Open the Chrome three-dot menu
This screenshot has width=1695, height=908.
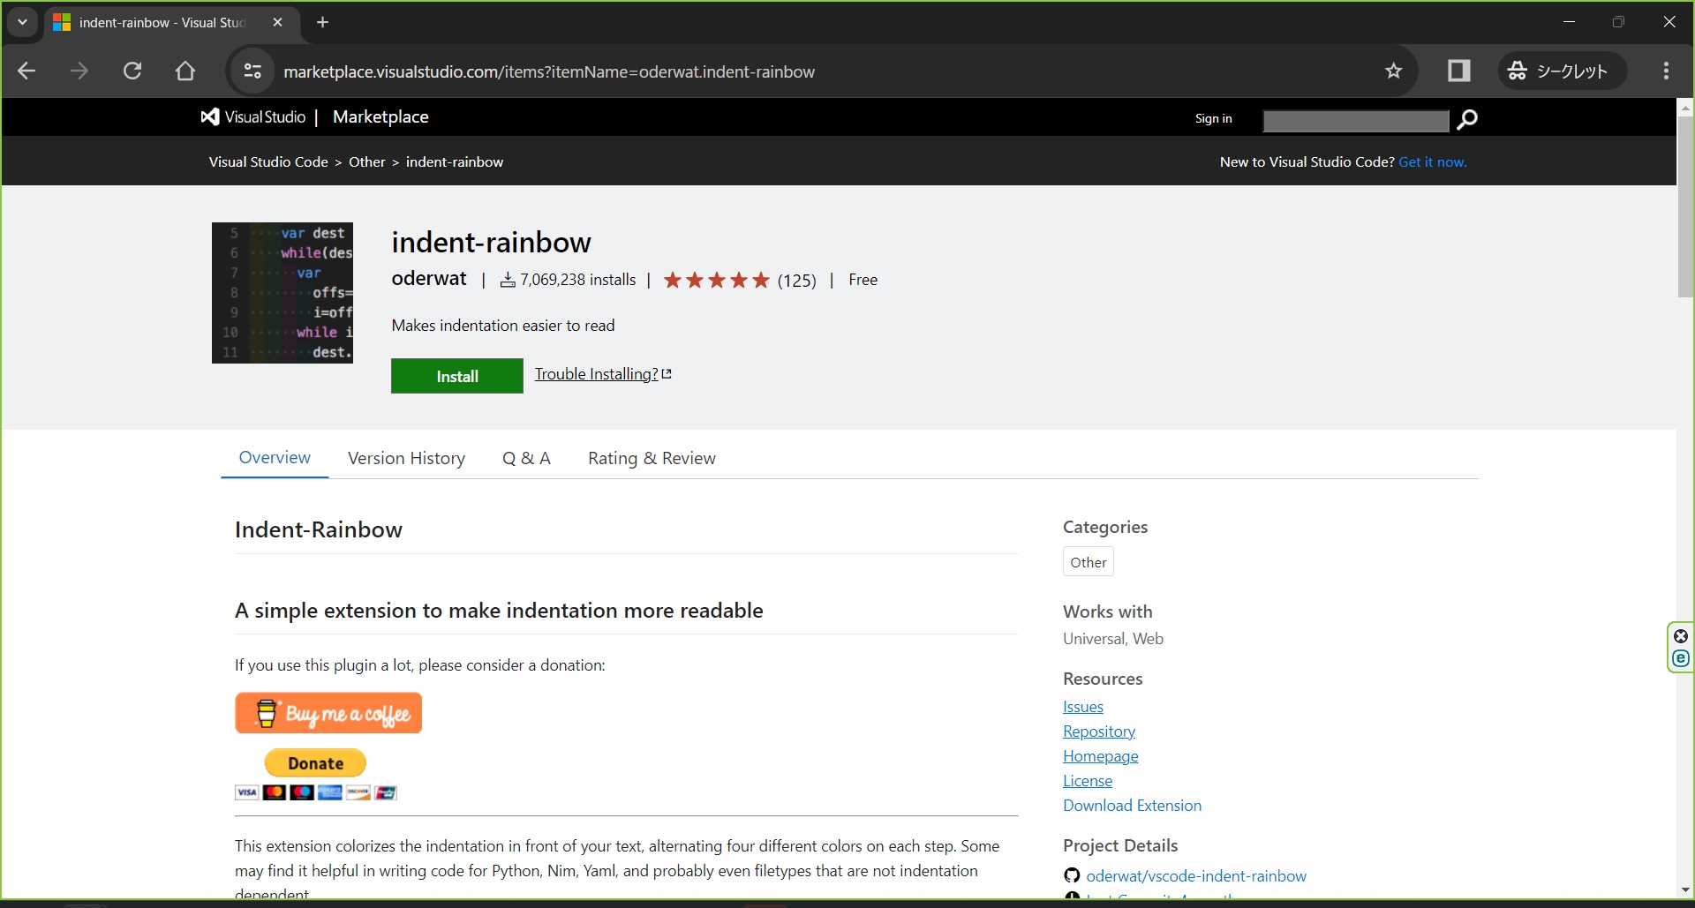[1666, 71]
